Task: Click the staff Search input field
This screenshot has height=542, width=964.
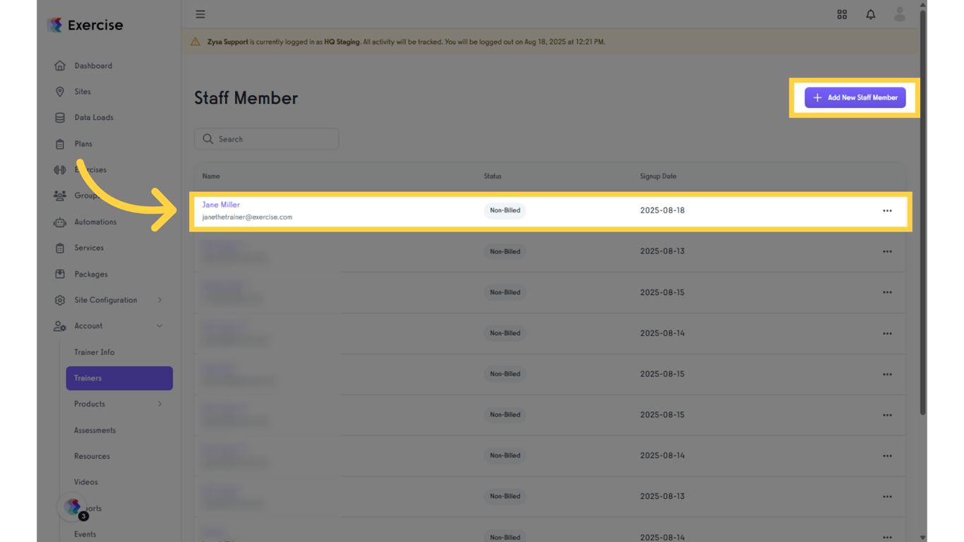Action: pyautogui.click(x=272, y=139)
